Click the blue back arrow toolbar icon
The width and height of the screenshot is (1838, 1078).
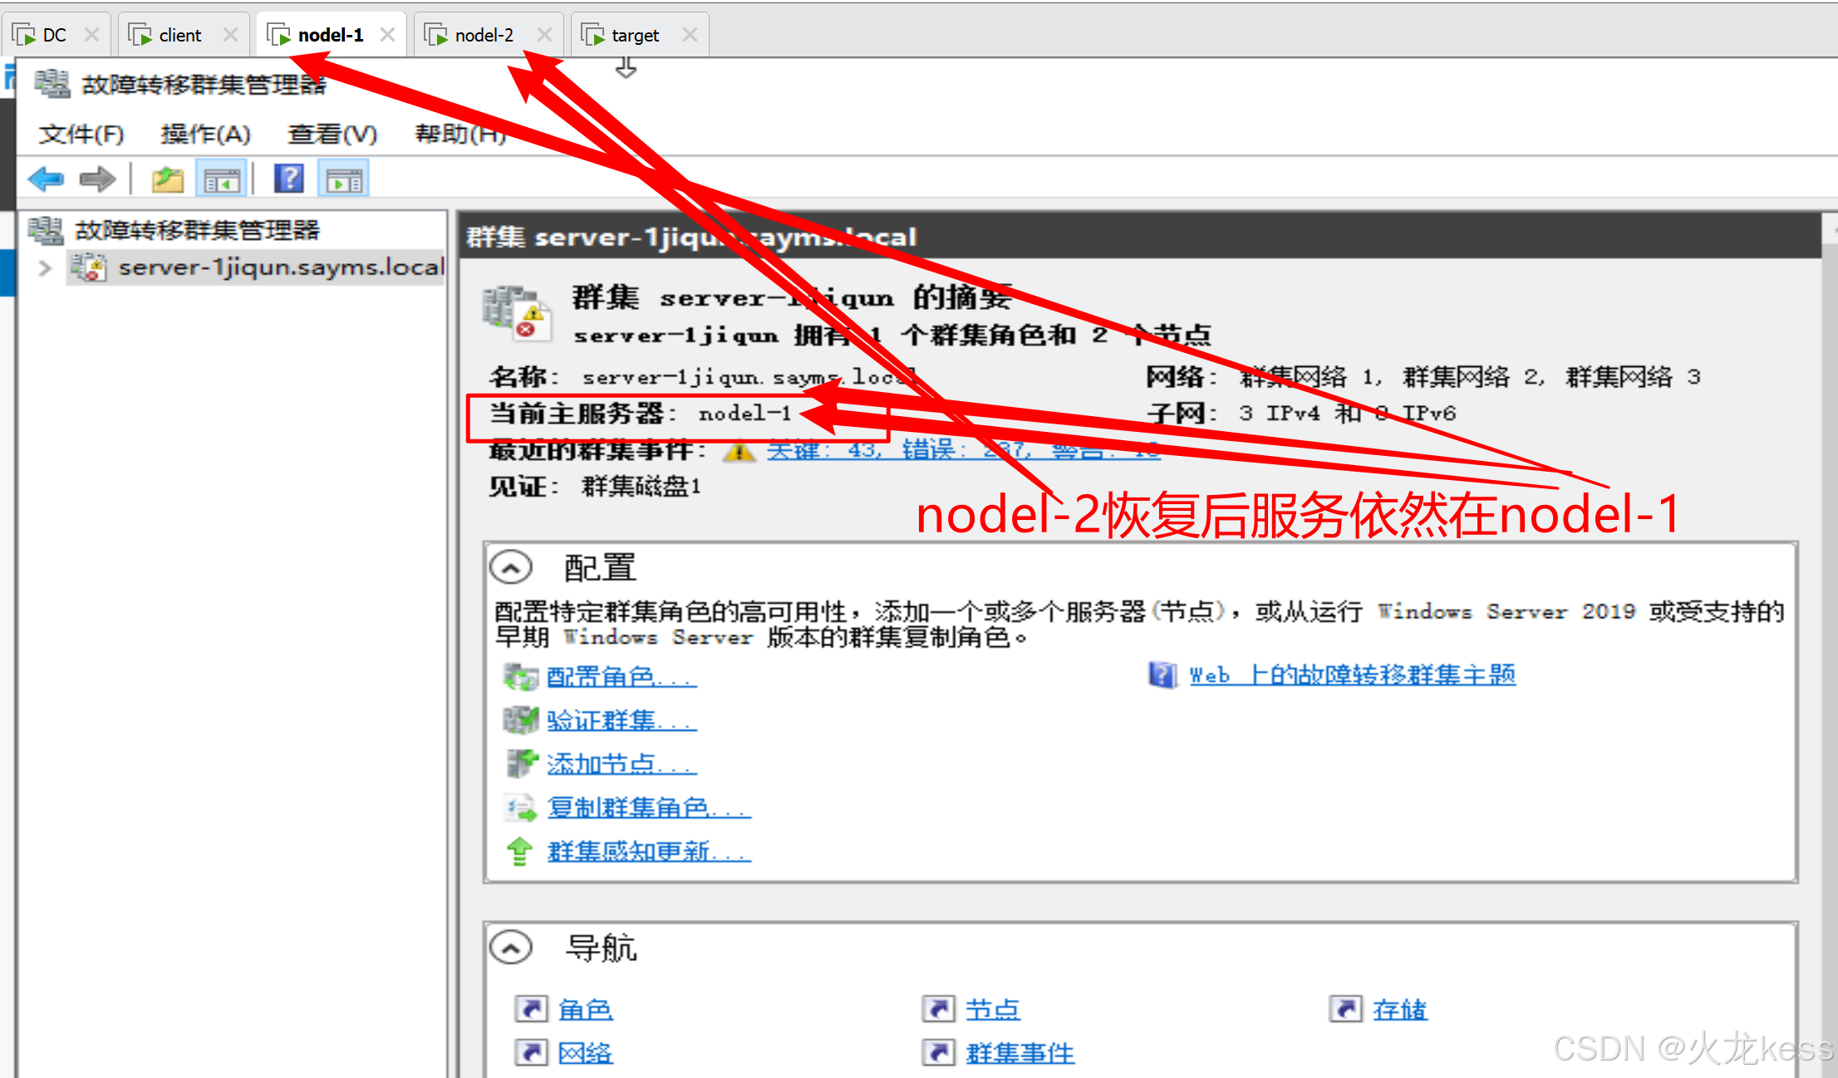pos(45,179)
